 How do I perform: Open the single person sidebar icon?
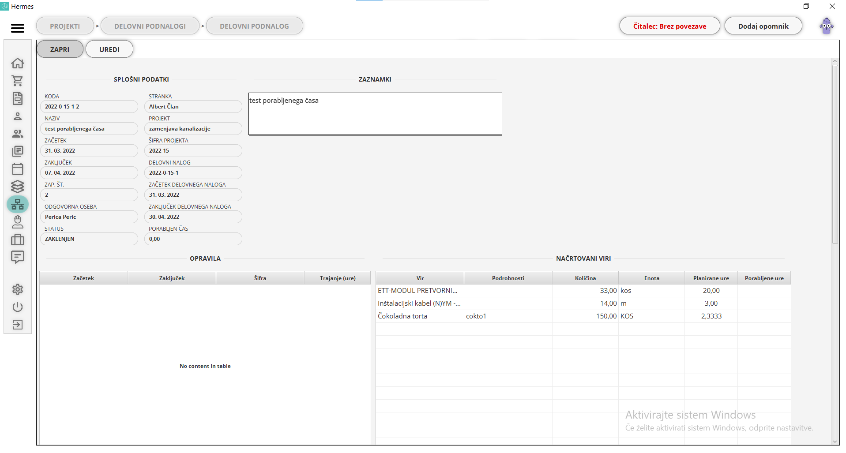click(x=18, y=116)
